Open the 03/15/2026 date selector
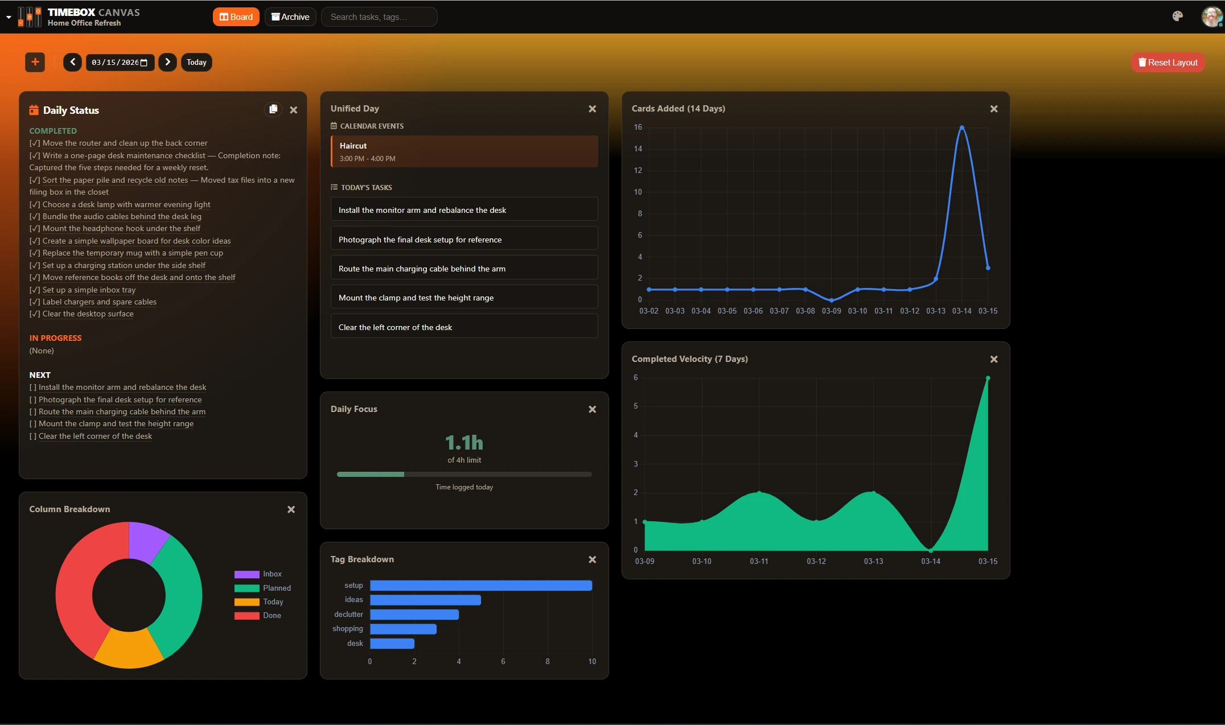This screenshot has height=725, width=1225. tap(114, 63)
